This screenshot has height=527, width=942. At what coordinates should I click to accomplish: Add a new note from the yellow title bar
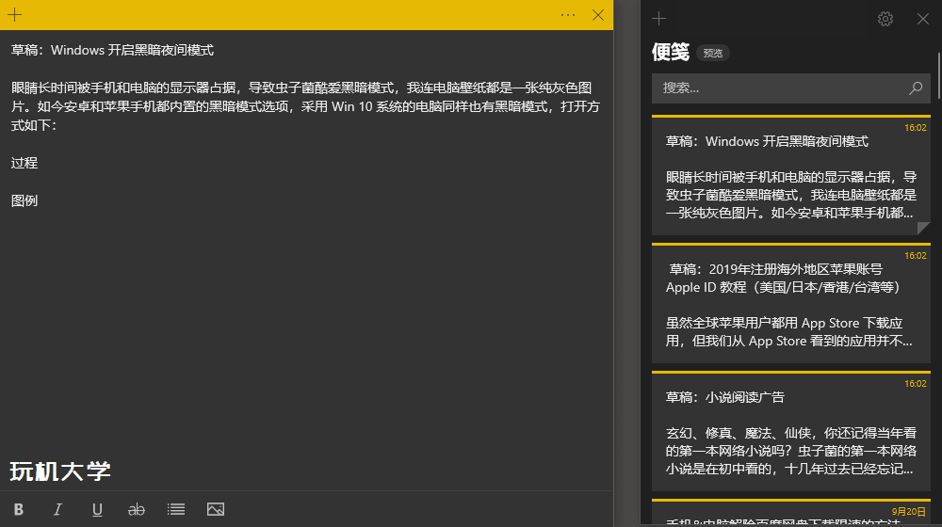point(15,15)
